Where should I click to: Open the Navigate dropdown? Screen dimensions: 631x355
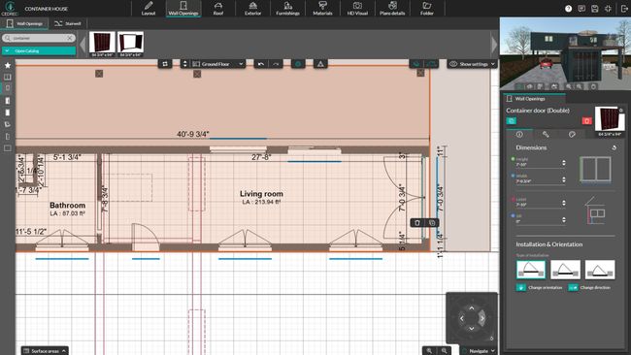(x=479, y=351)
